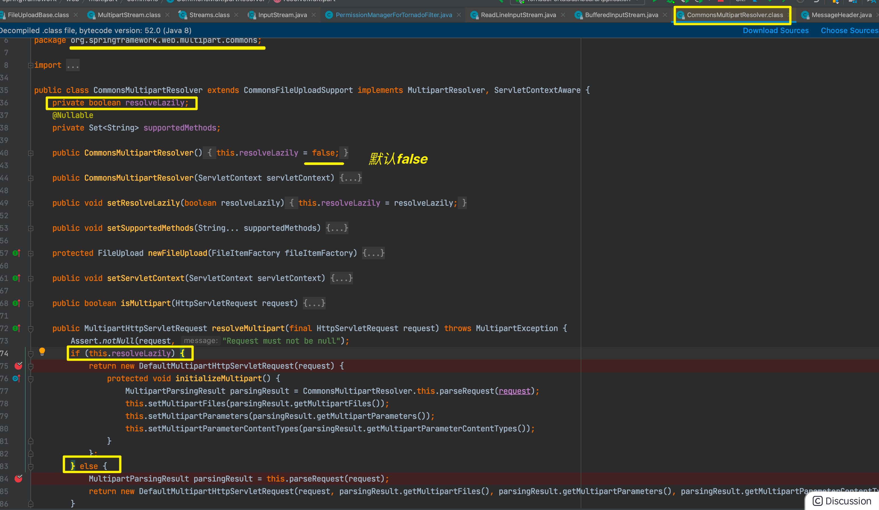Open the light bulb quick-fix on line 74

[x=42, y=352]
